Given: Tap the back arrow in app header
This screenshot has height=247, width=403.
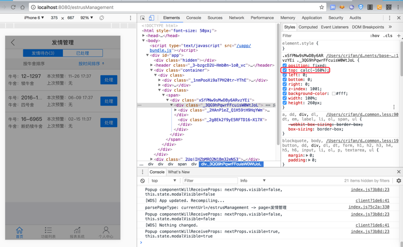Looking at the screenshot, I should coord(13,43).
